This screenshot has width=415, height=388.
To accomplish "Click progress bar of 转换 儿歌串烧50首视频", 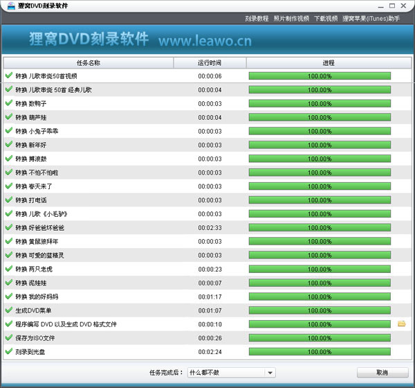I will [x=320, y=76].
